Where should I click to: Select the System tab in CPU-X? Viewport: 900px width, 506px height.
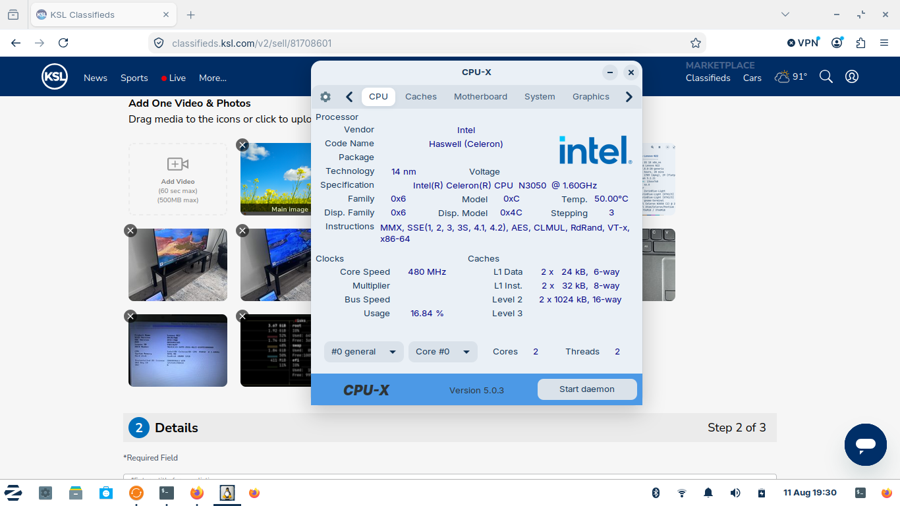(540, 97)
